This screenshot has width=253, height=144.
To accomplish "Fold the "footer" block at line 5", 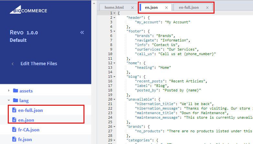I will 115,31.
